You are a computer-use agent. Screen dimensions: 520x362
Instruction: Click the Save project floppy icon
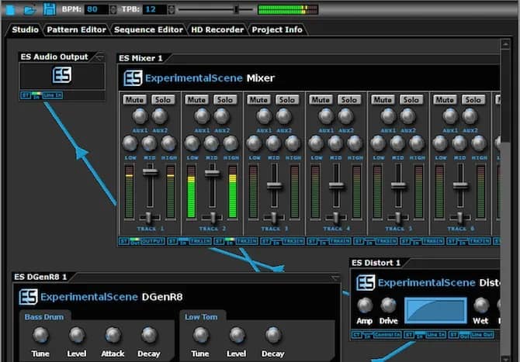coord(50,9)
